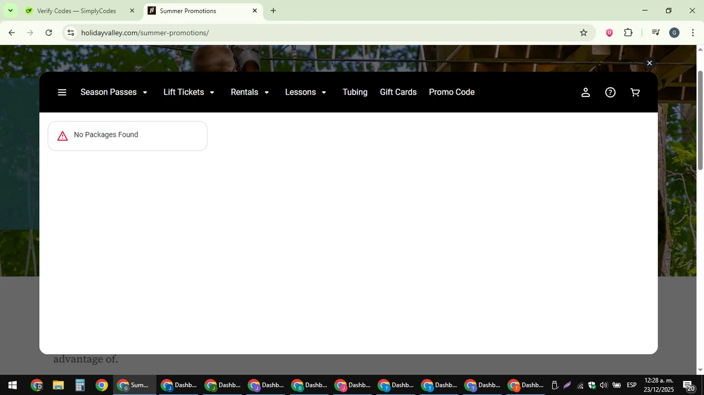Click the Summer Promotions Chrome taskbar button
The width and height of the screenshot is (704, 395).
click(x=135, y=385)
